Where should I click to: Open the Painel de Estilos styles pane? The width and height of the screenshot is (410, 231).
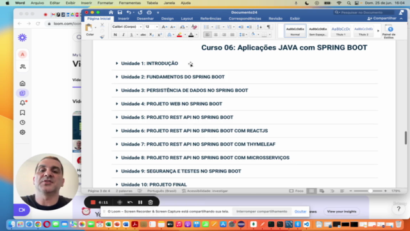pos(389,31)
